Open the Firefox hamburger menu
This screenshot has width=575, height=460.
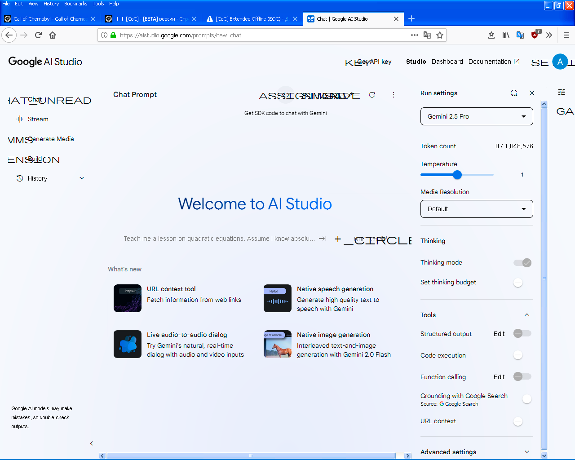pos(566,35)
